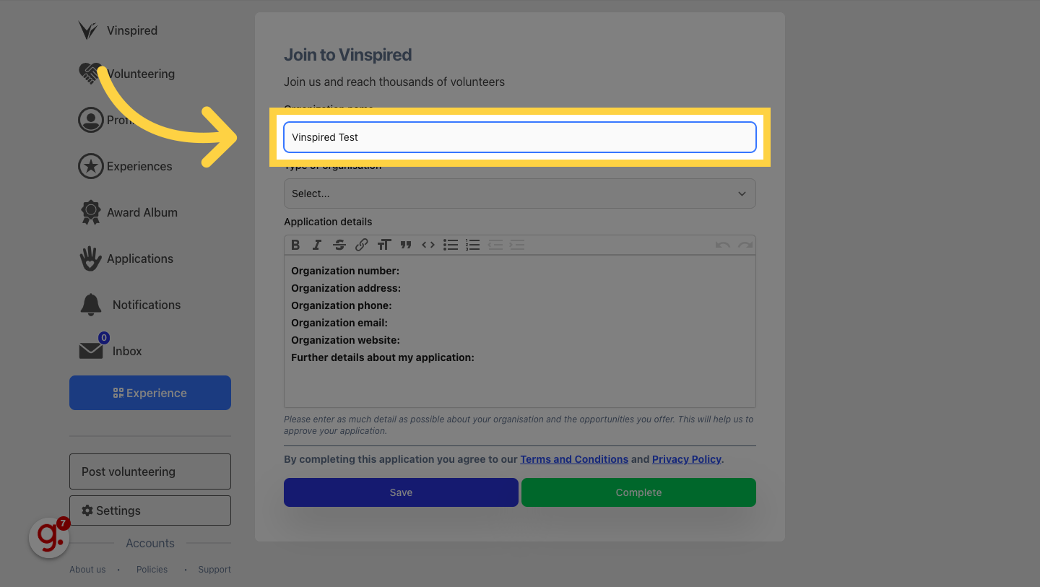1040x587 pixels.
Task: Click the Accounts section label
Action: coord(150,543)
